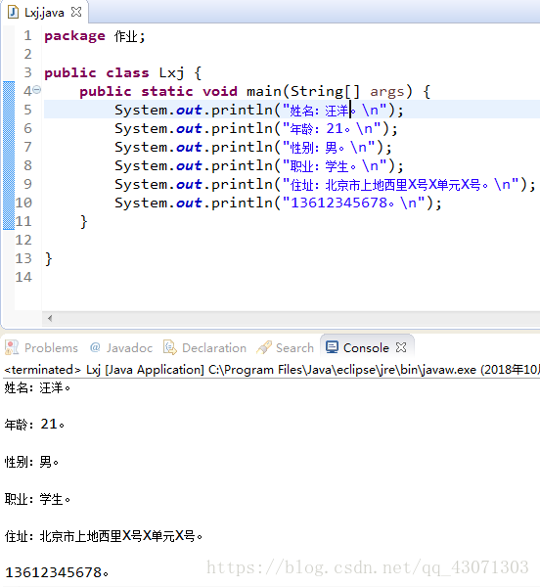The image size is (540, 587).
Task: Open the Declaration tab
Action: [205, 347]
